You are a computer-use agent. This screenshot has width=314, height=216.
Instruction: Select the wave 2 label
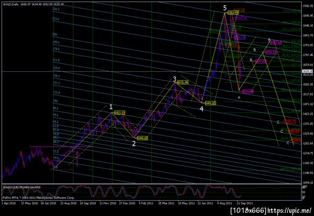pos(134,144)
